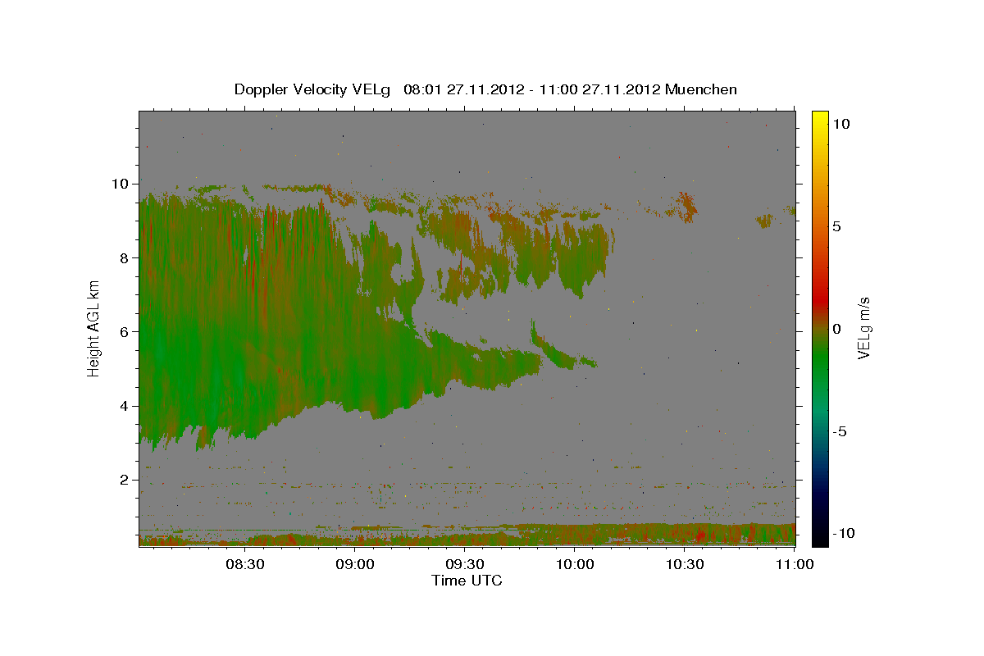The width and height of the screenshot is (984, 656).
Task: Click the height axis label '10'
Action: tap(120, 184)
